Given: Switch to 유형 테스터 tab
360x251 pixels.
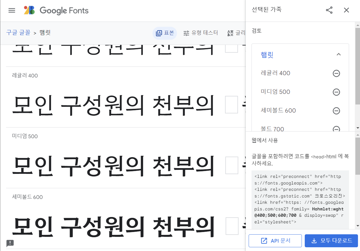Looking at the screenshot, I should point(201,33).
